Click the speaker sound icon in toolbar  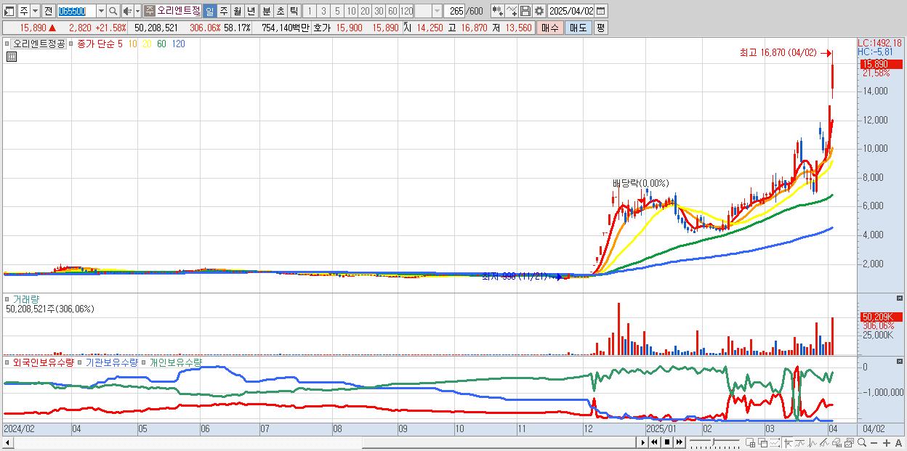point(127,11)
